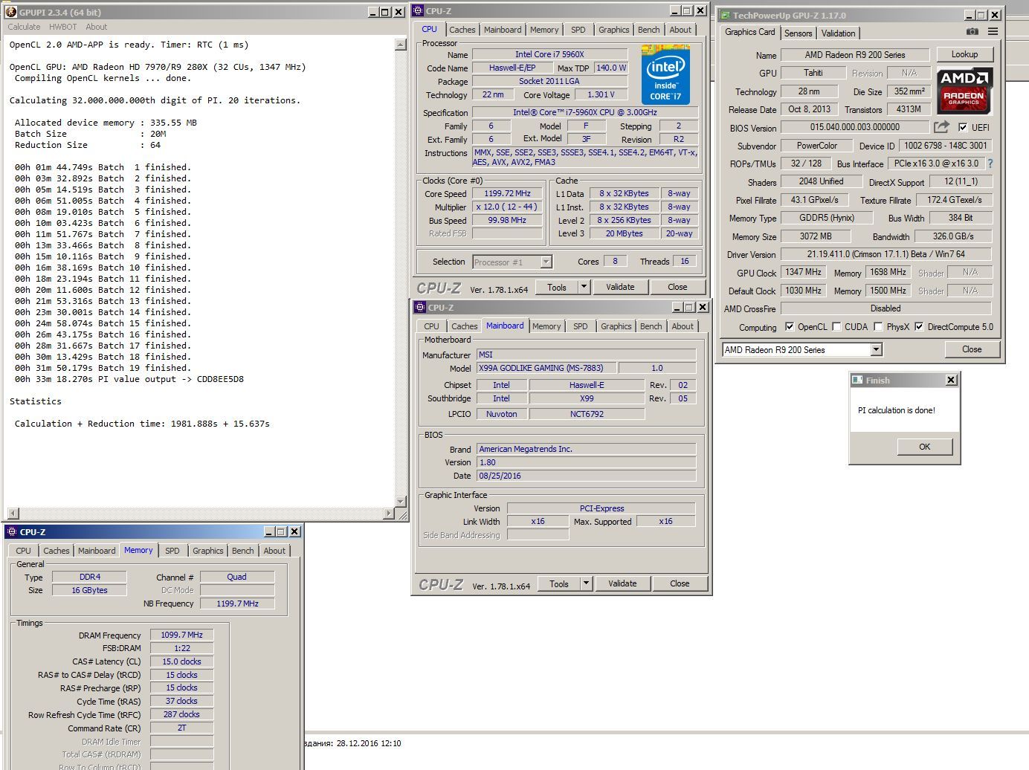
Task: Expand the Tools arrow in top CPU-Z window
Action: tap(584, 287)
